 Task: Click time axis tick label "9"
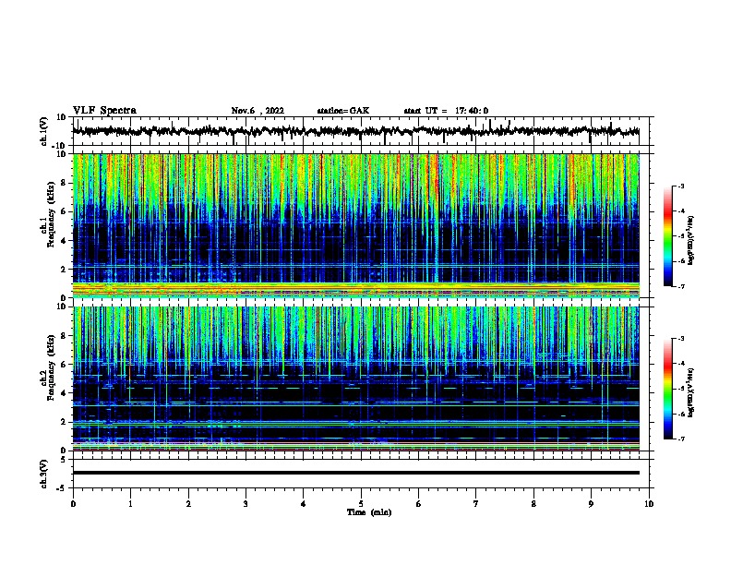pyautogui.click(x=591, y=504)
